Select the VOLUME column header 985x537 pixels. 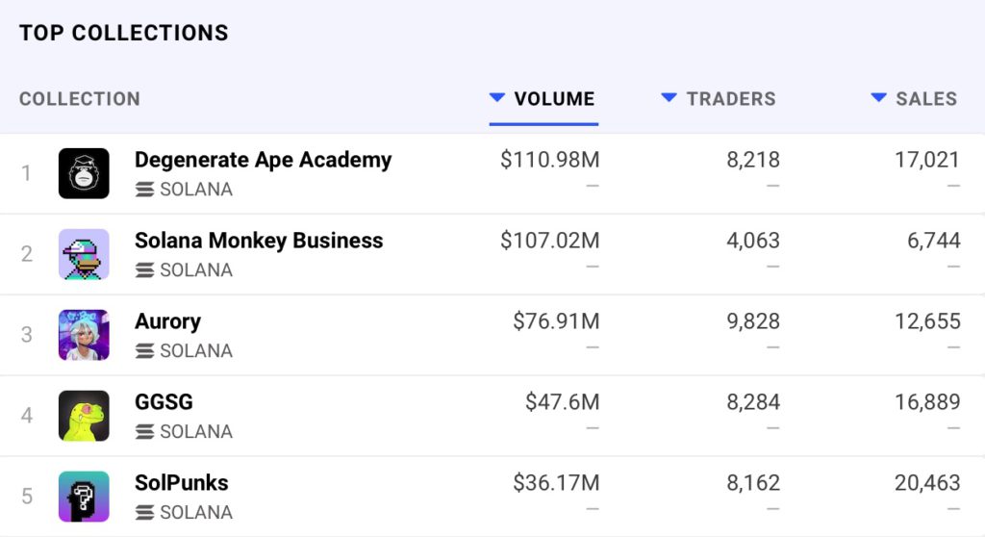pos(554,98)
